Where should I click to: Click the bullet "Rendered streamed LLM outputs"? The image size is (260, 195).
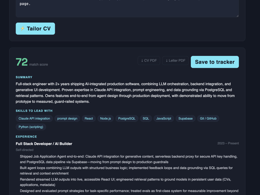[x=125, y=182]
